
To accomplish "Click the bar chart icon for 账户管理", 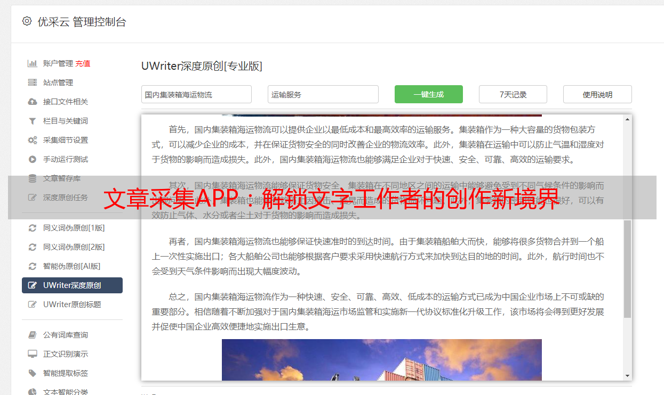I will 33,63.
